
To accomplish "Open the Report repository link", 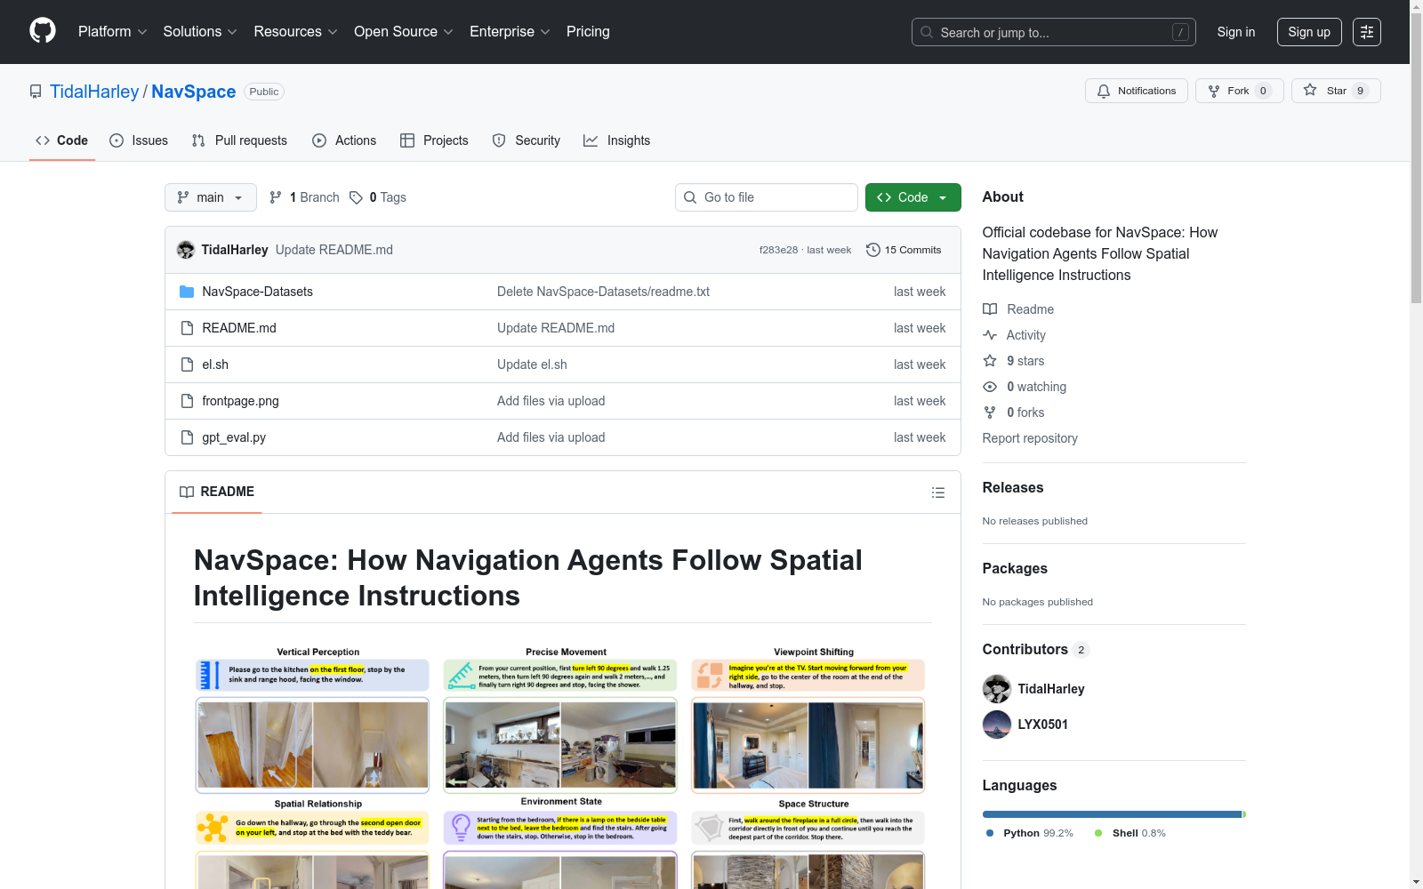I will click(1030, 438).
